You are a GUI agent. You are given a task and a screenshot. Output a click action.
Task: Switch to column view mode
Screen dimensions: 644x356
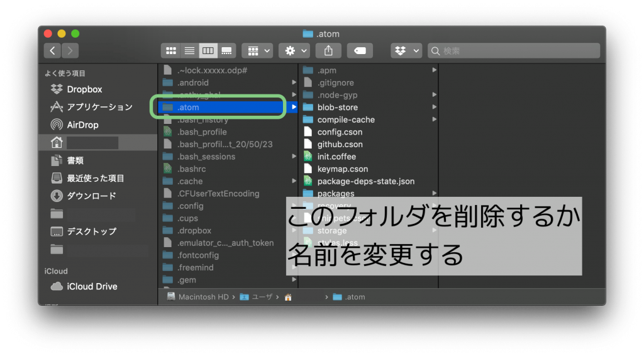click(208, 50)
